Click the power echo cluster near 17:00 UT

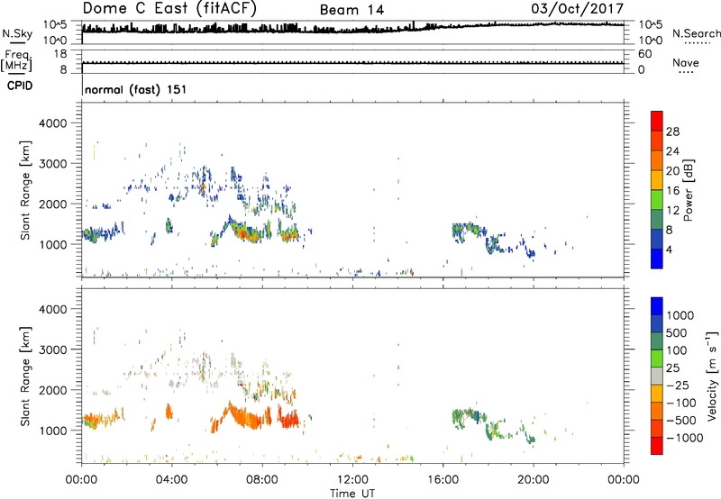tap(469, 231)
